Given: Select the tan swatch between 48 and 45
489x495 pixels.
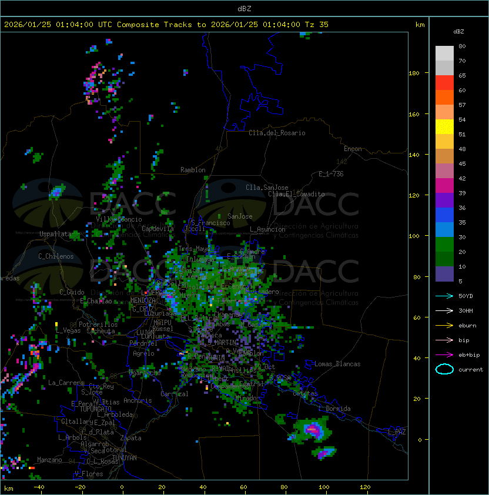Looking at the screenshot, I should 444,156.
